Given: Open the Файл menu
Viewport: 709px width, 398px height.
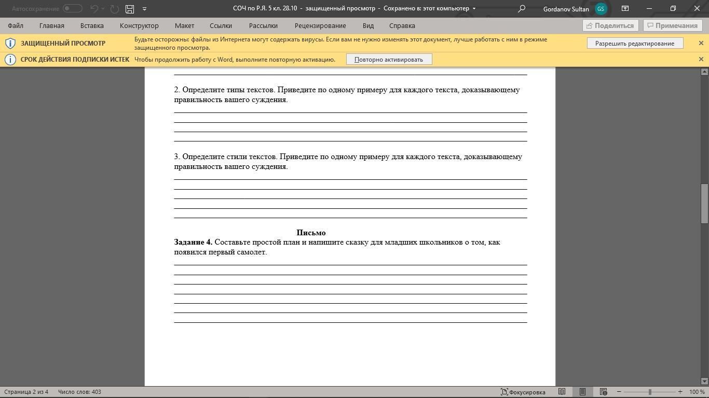Looking at the screenshot, I should 16,25.
